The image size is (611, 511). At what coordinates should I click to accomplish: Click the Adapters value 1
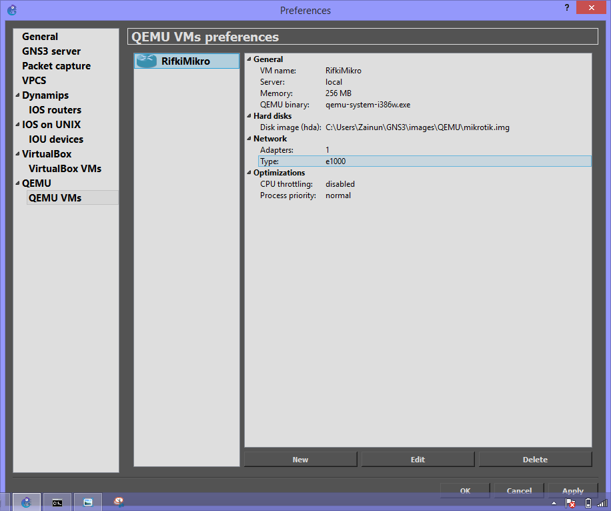point(328,149)
